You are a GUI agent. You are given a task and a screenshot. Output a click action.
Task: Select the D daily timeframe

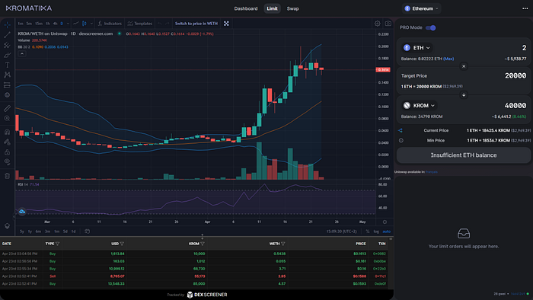pos(62,24)
